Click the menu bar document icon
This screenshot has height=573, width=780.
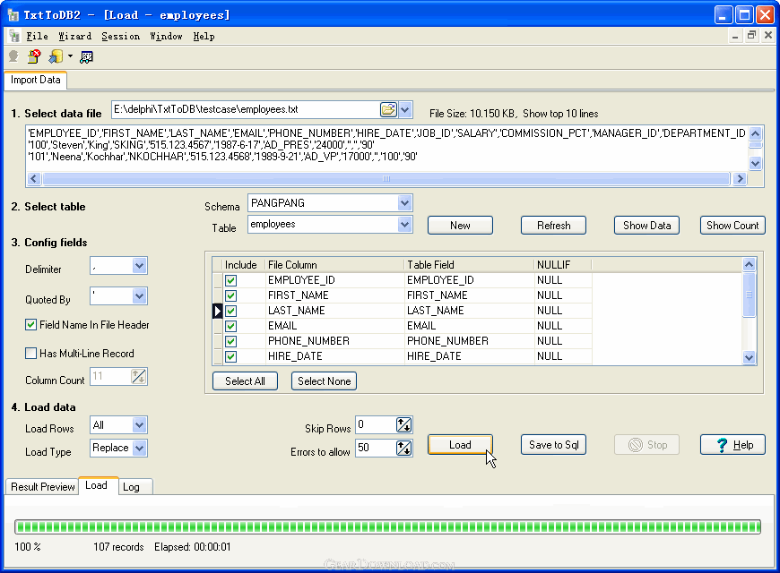(x=14, y=36)
